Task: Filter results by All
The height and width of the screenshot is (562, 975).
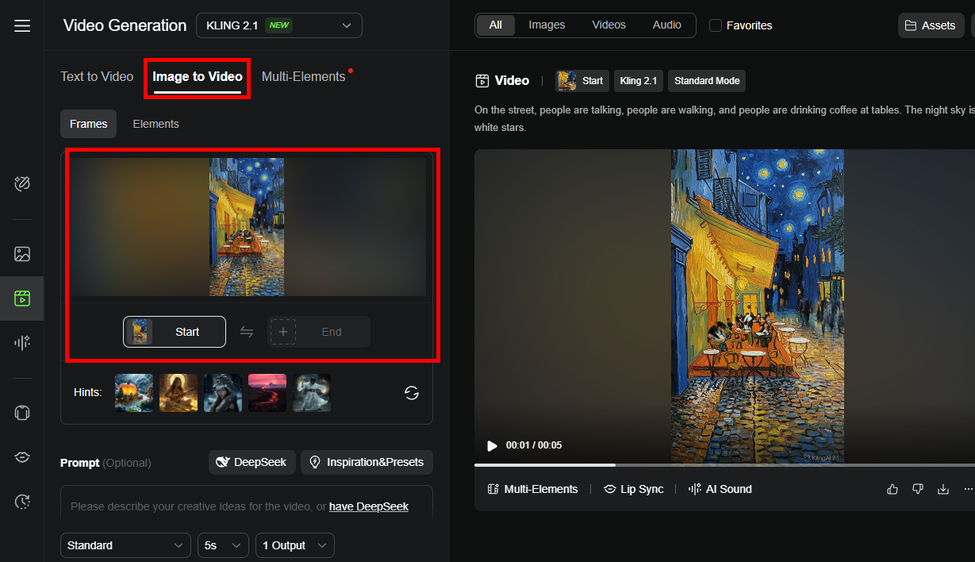Action: click(496, 25)
